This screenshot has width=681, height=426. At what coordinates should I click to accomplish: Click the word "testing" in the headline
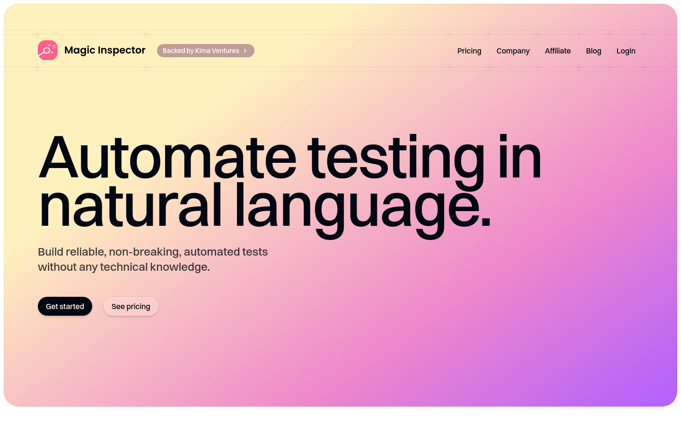tap(396, 158)
